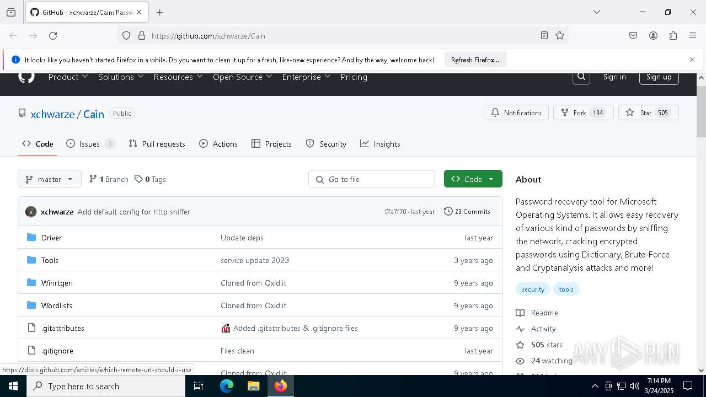
Task: Click the .gitattributes file icon
Action: tap(31, 328)
